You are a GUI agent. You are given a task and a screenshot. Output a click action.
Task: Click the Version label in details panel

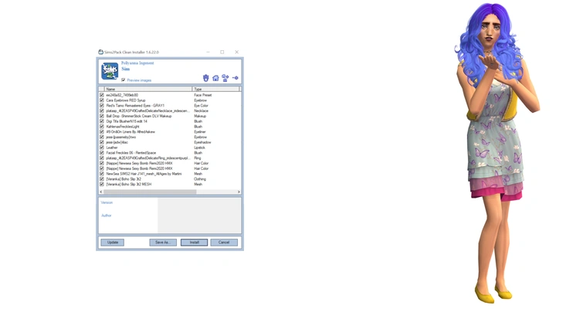click(x=107, y=202)
